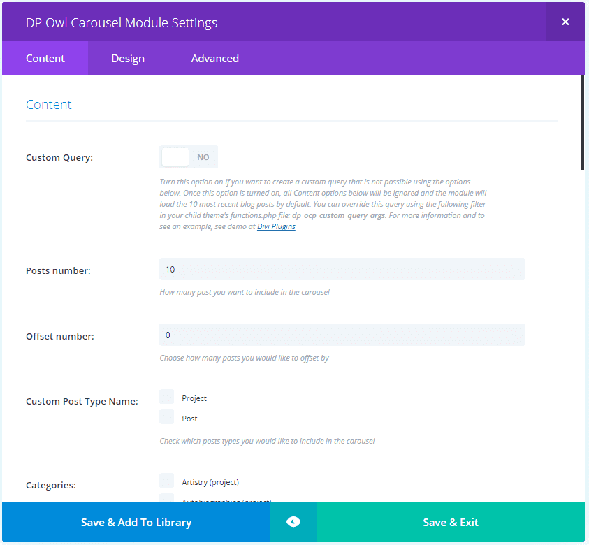Close the module settings with X icon
The image size is (589, 545).
(565, 22)
